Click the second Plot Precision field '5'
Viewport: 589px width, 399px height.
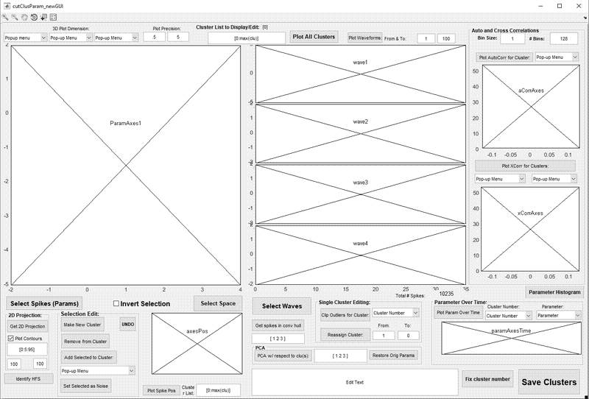pyautogui.click(x=178, y=38)
